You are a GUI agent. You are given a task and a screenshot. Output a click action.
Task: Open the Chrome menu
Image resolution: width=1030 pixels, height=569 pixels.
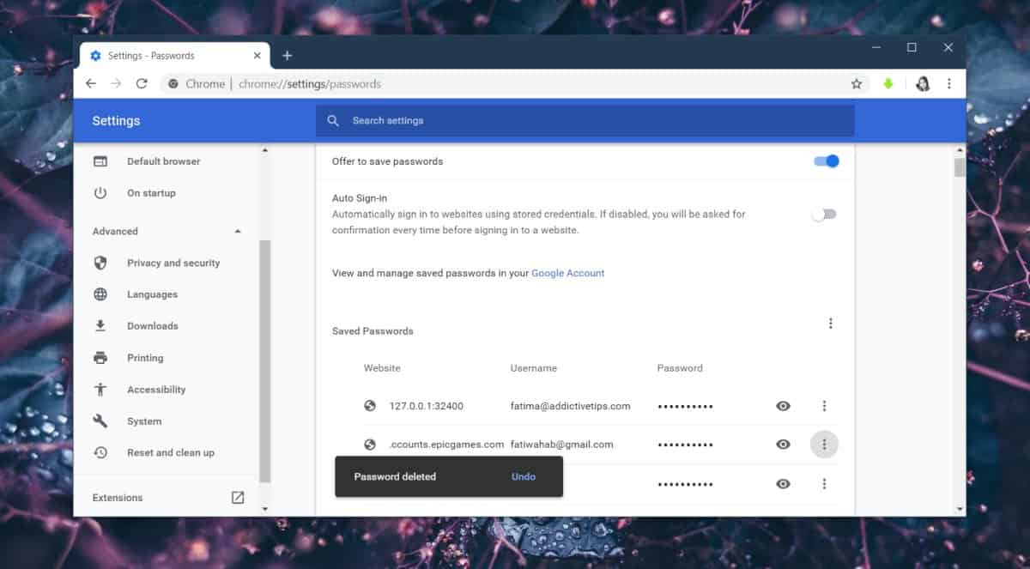point(948,83)
